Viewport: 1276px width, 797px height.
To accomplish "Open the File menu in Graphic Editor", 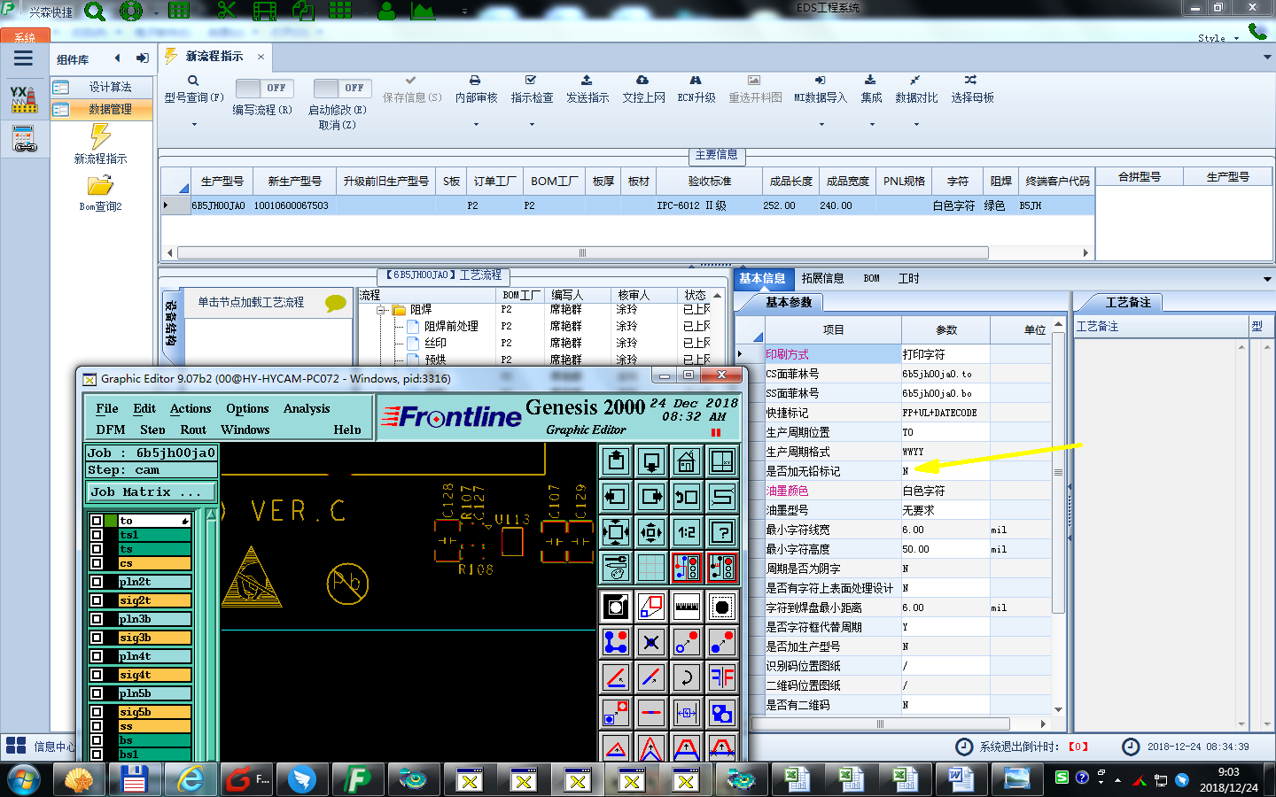I will tap(107, 408).
